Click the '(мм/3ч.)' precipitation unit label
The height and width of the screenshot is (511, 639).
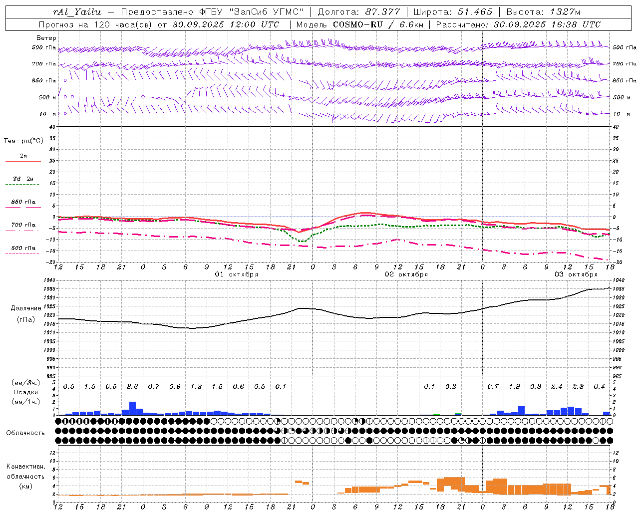26,383
